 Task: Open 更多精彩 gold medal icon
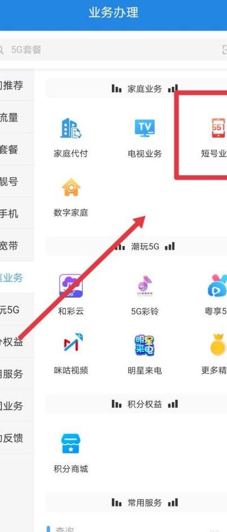coord(218,345)
